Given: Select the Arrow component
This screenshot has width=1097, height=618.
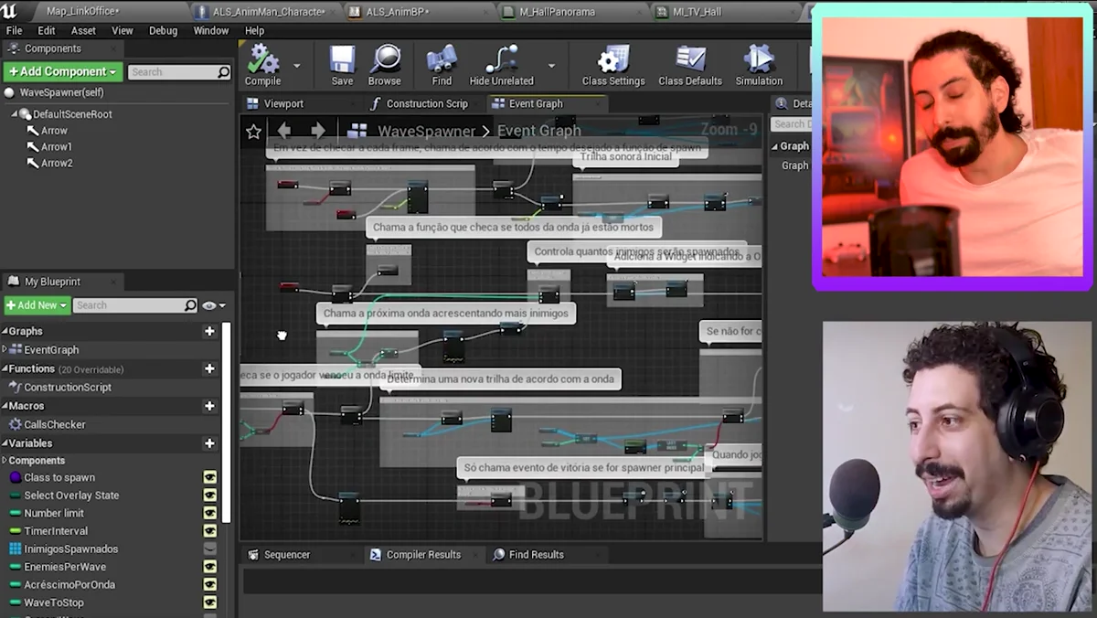Looking at the screenshot, I should click(54, 131).
